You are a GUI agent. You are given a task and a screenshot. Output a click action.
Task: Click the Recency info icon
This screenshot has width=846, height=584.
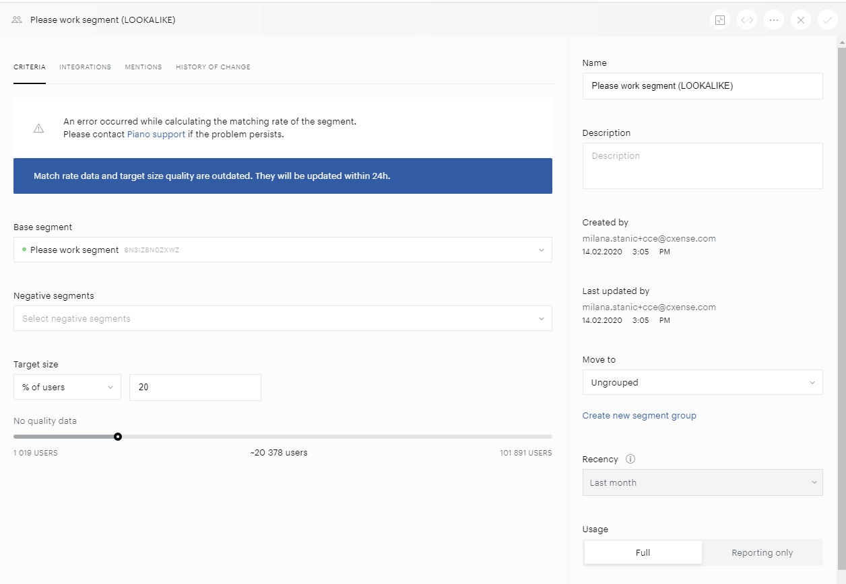coord(630,459)
